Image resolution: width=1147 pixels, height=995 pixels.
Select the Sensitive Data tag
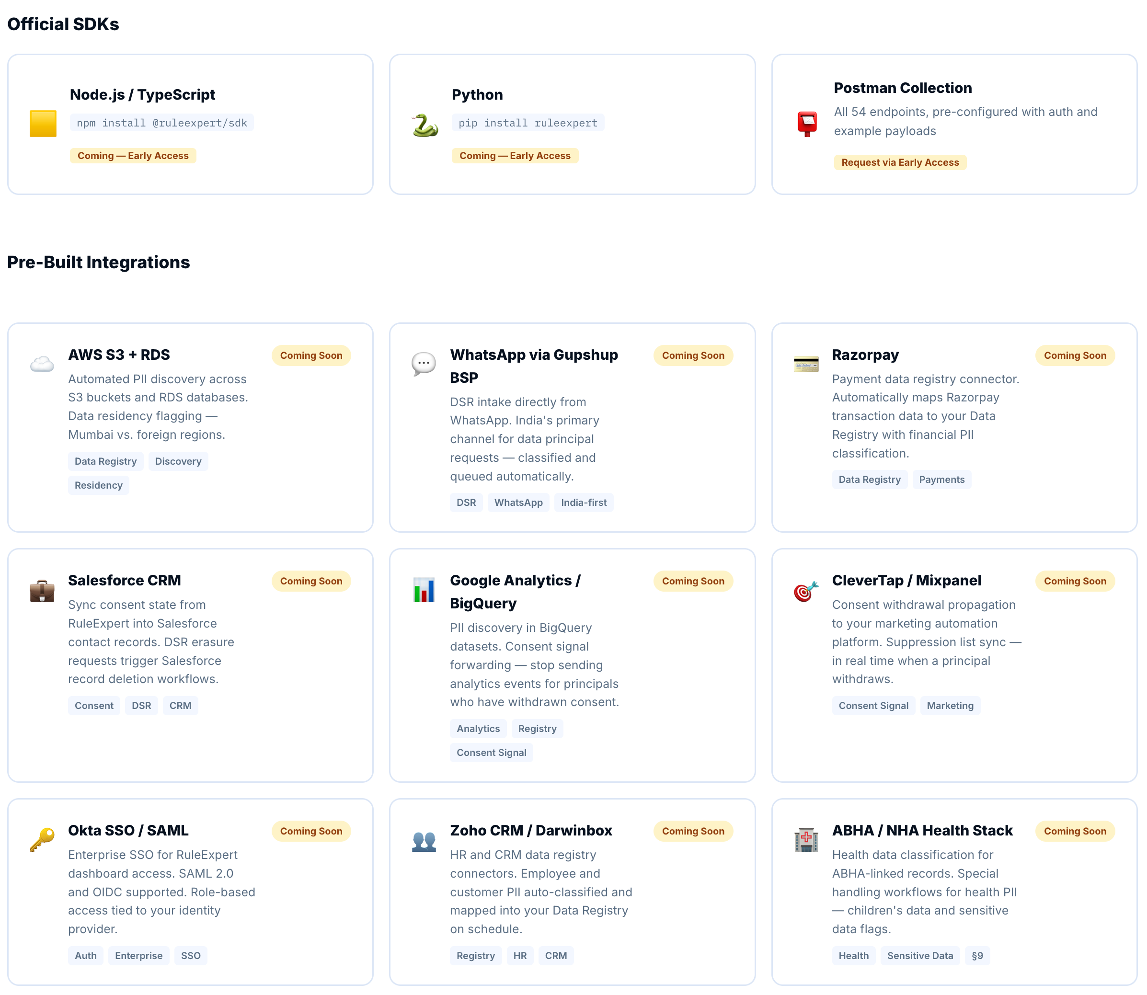919,956
